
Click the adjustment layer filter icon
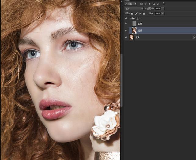coord(145,4)
